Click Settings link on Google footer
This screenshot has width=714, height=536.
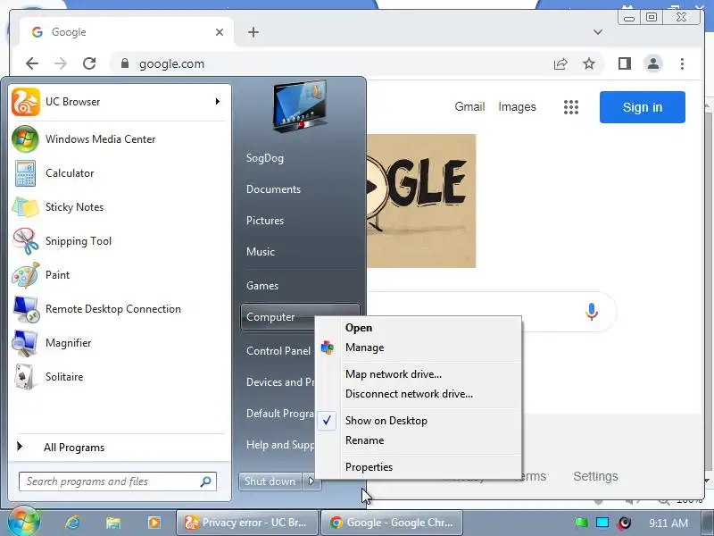595,476
